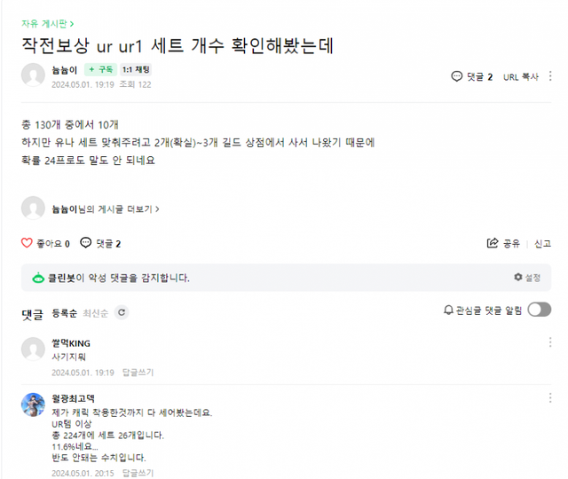Reply to 쌀먹KING's comment with 답글쓰기
The image size is (568, 479).
pos(138,373)
